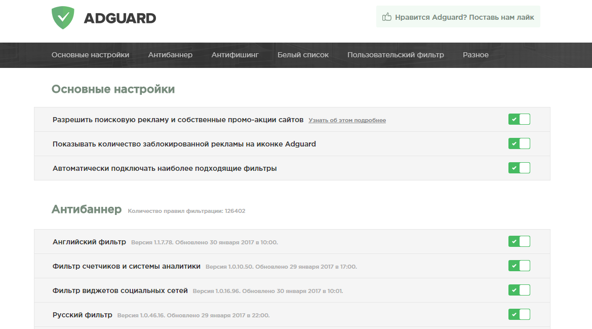Open the Белый список tab
The image size is (592, 329).
pyautogui.click(x=303, y=55)
